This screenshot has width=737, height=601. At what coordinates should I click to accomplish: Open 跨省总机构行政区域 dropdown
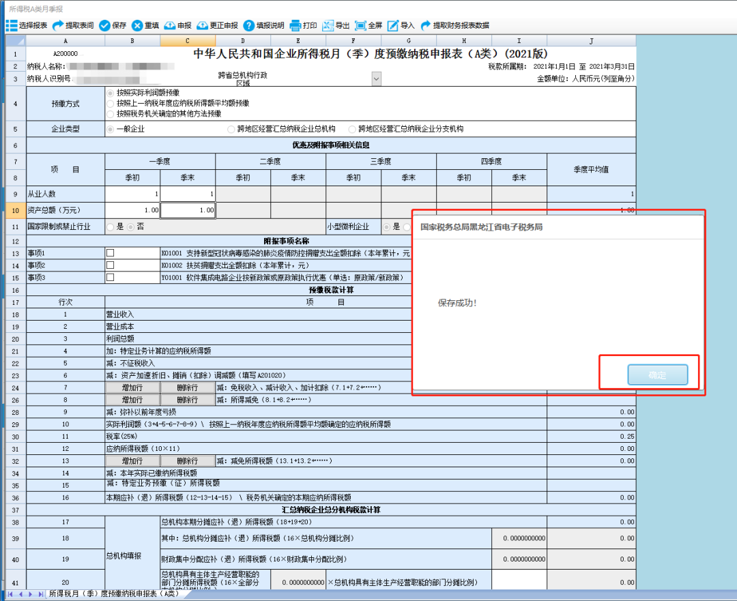point(376,79)
